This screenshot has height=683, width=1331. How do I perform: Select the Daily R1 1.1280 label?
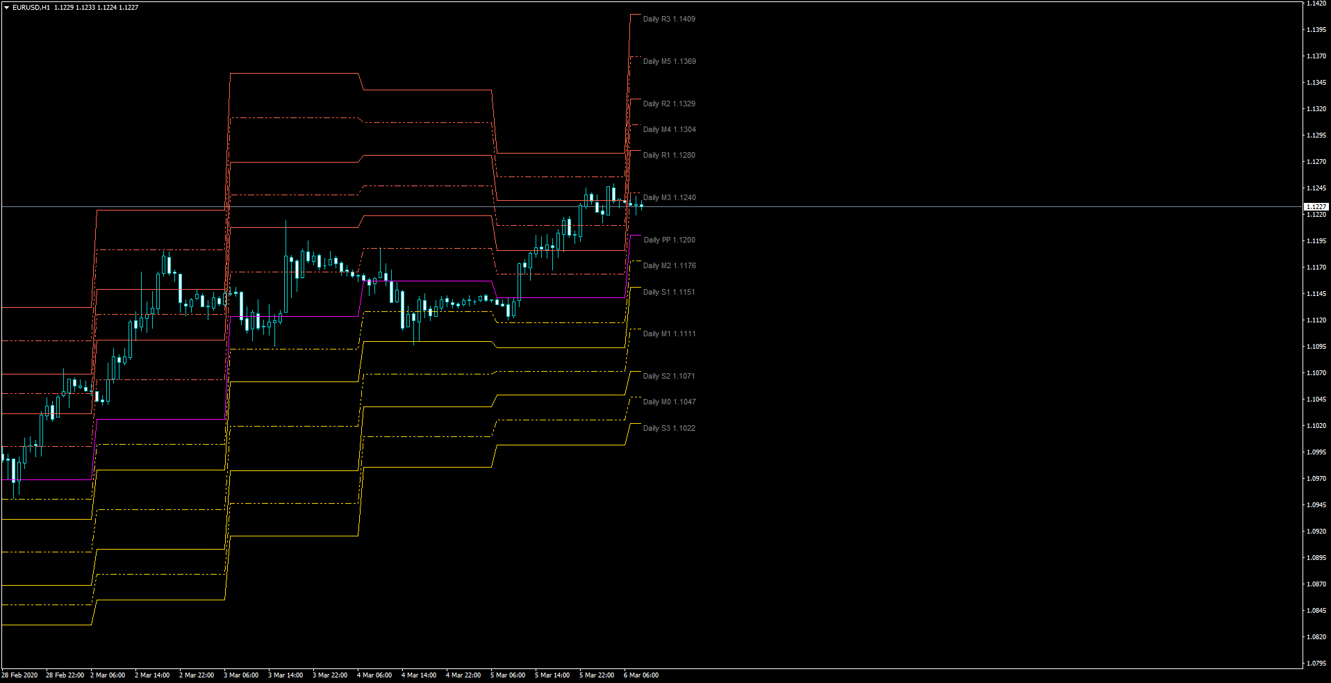[x=669, y=155]
